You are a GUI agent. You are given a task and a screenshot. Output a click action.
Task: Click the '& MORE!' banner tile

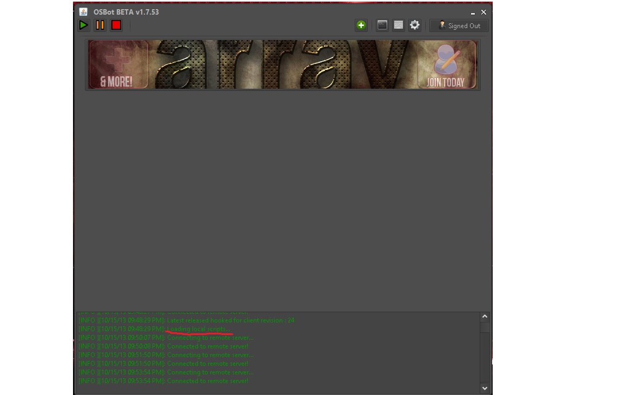coord(118,64)
